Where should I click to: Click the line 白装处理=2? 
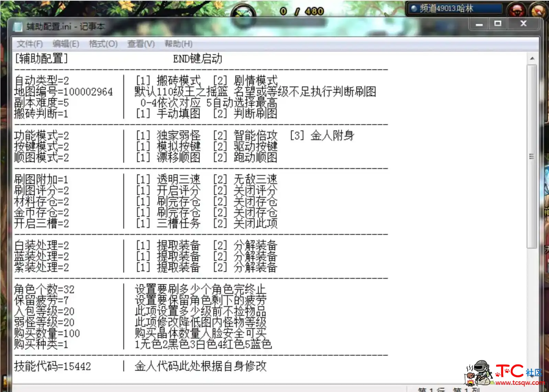[x=42, y=245]
